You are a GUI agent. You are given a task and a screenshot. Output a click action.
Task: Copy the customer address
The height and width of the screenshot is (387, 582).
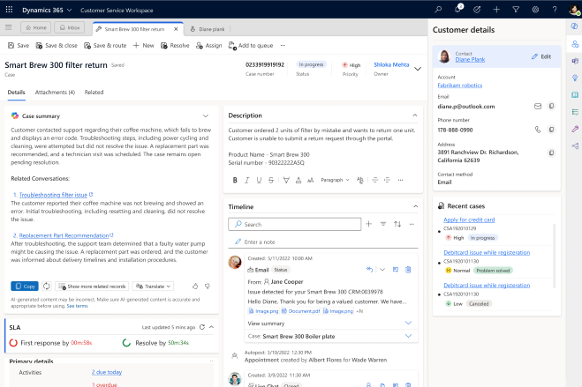(552, 153)
